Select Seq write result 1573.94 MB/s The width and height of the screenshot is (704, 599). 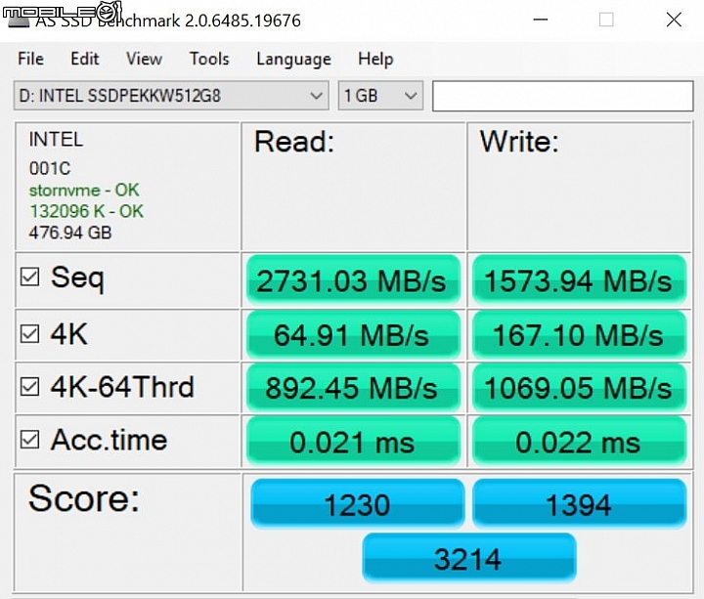click(579, 280)
